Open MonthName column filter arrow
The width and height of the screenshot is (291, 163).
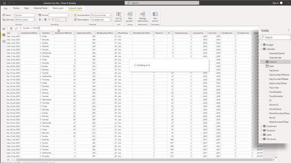pyautogui.click(x=130, y=33)
